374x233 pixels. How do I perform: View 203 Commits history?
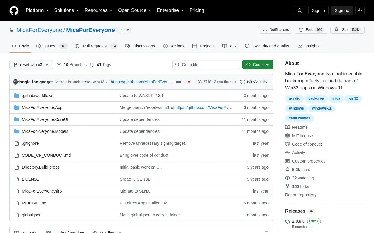pos(254,82)
